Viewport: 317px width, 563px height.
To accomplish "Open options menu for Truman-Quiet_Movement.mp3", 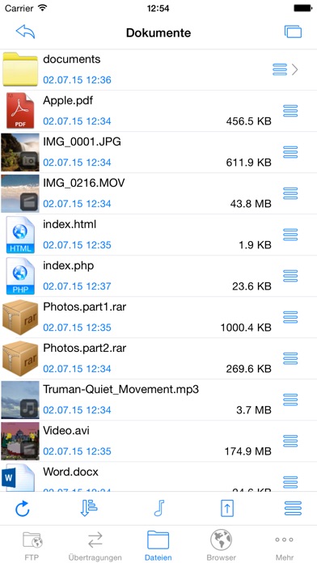I will [x=290, y=400].
